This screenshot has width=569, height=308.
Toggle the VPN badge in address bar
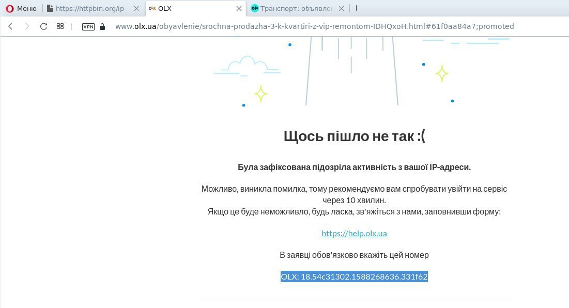(x=88, y=26)
